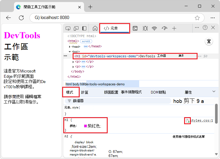Select the 開發工具工作區示範 browser tab
Viewport: 220px width, 159px height.
[49, 7]
